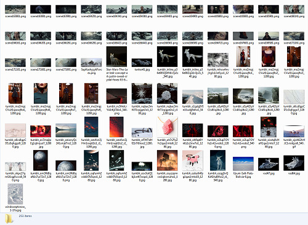
Task: Select the pale pink landscape thumbnail
Action: tap(15, 130)
